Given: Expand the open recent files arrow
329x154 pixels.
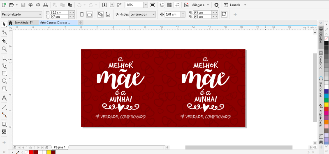Looking at the screenshot, I should 16,5.
